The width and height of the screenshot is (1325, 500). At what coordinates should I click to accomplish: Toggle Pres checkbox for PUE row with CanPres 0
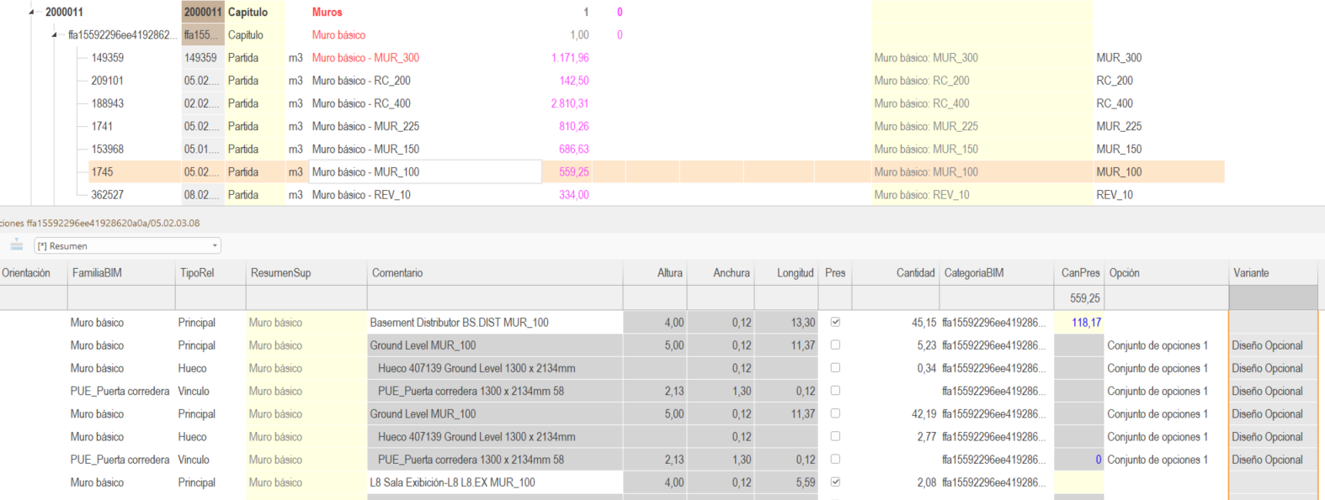[835, 459]
